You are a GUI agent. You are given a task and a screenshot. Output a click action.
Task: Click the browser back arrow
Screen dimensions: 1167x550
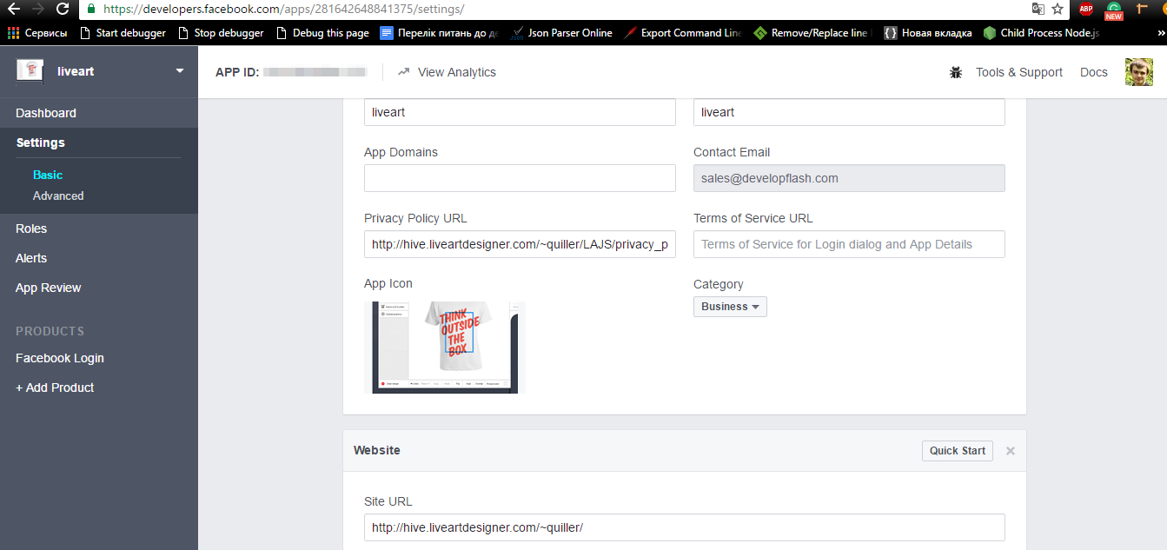[14, 9]
